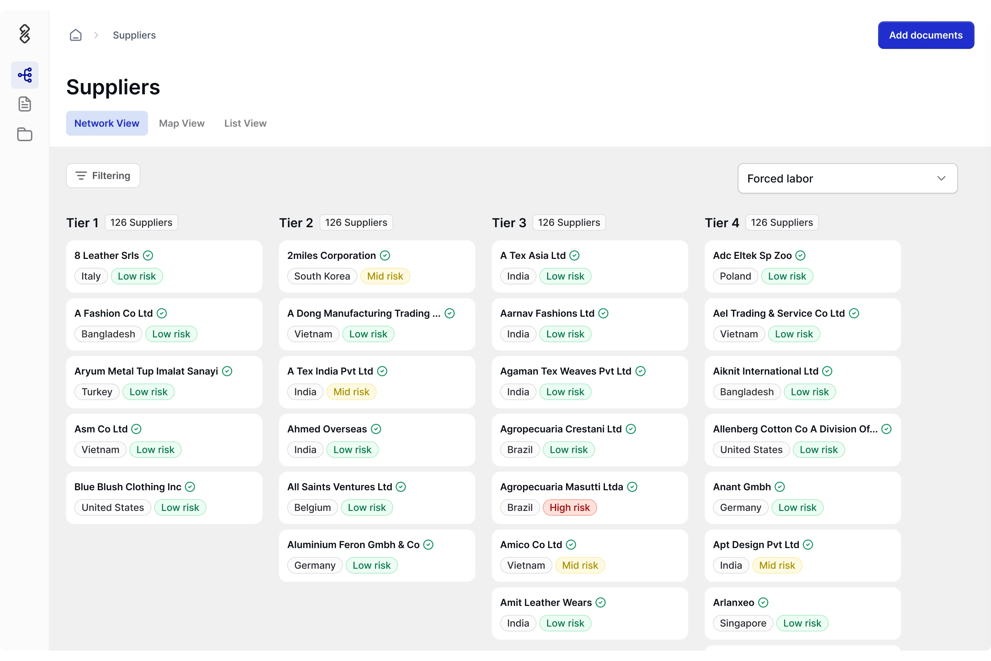Click the breadcrumb chevron separator

tap(96, 35)
